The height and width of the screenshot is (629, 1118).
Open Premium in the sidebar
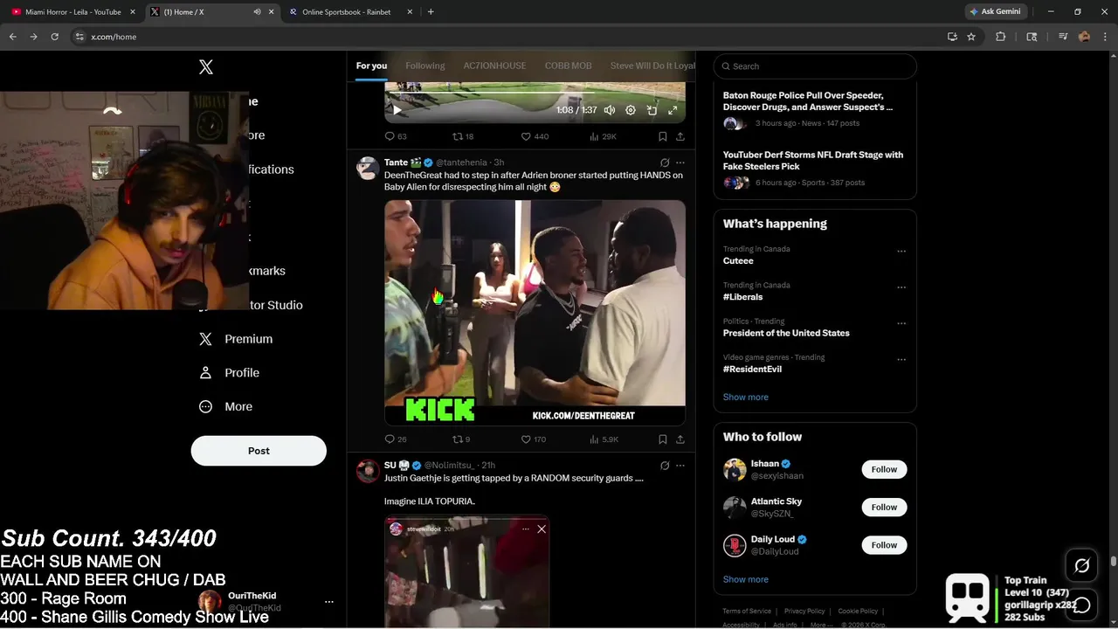[236, 339]
